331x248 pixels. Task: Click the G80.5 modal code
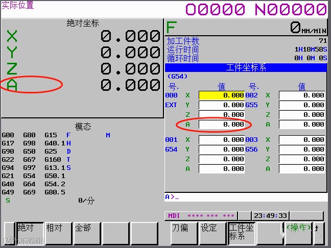coord(55,192)
